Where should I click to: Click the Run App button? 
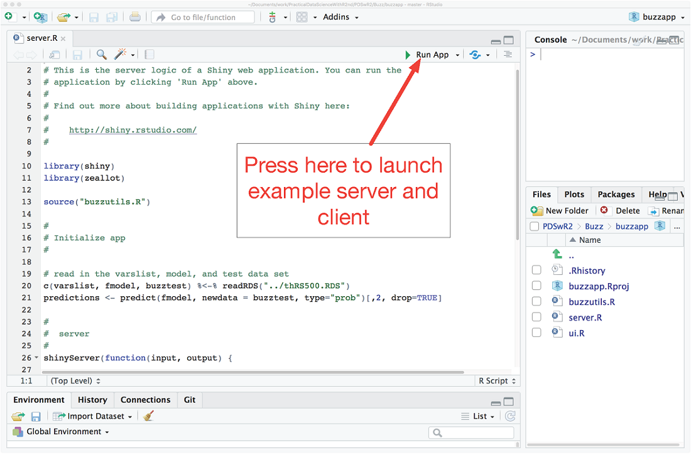pyautogui.click(x=427, y=55)
